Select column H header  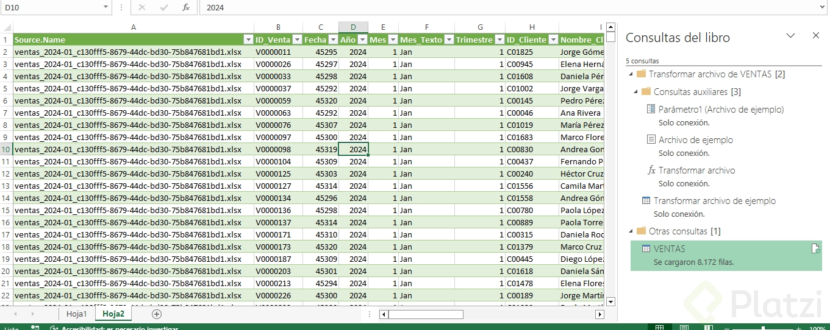[532, 27]
